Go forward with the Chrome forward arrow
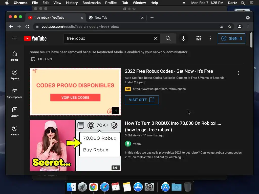The image size is (259, 194). pos(19,27)
